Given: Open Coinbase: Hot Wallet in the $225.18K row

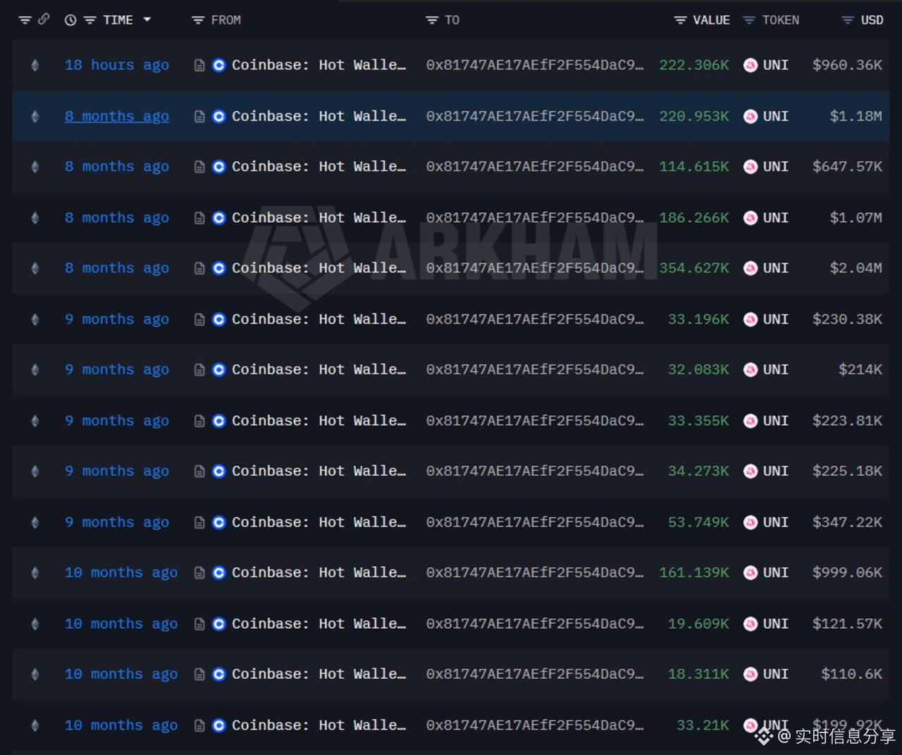Looking at the screenshot, I should point(319,471).
